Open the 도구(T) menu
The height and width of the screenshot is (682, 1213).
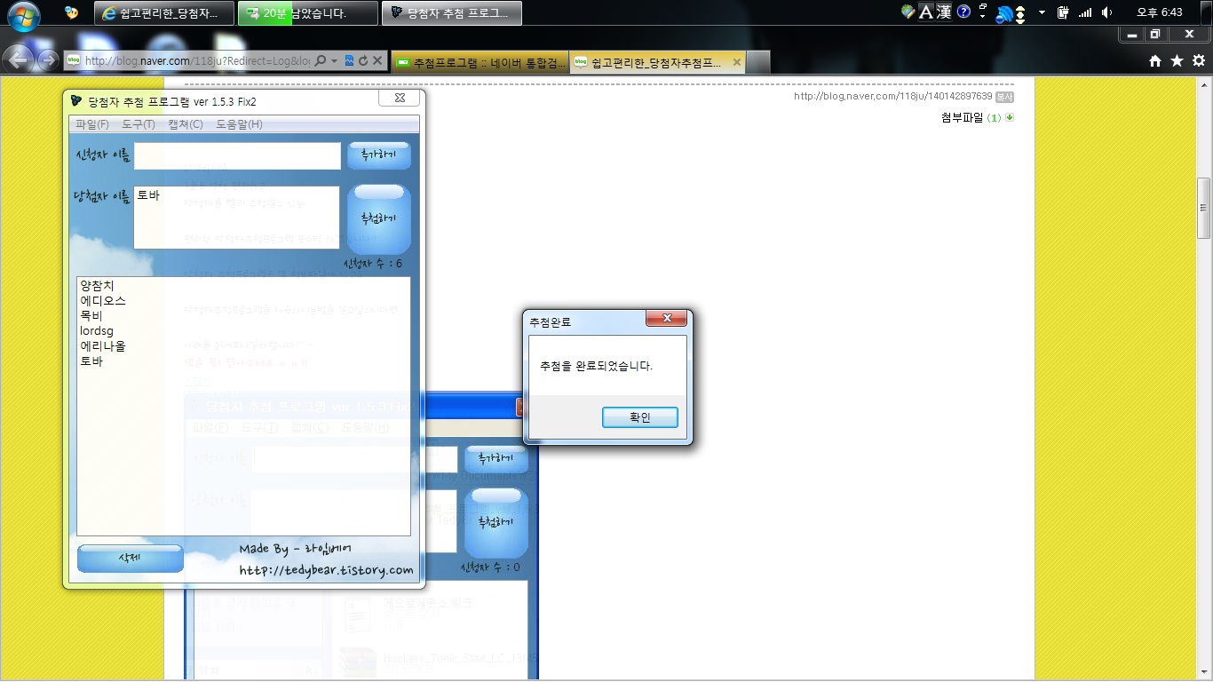139,124
